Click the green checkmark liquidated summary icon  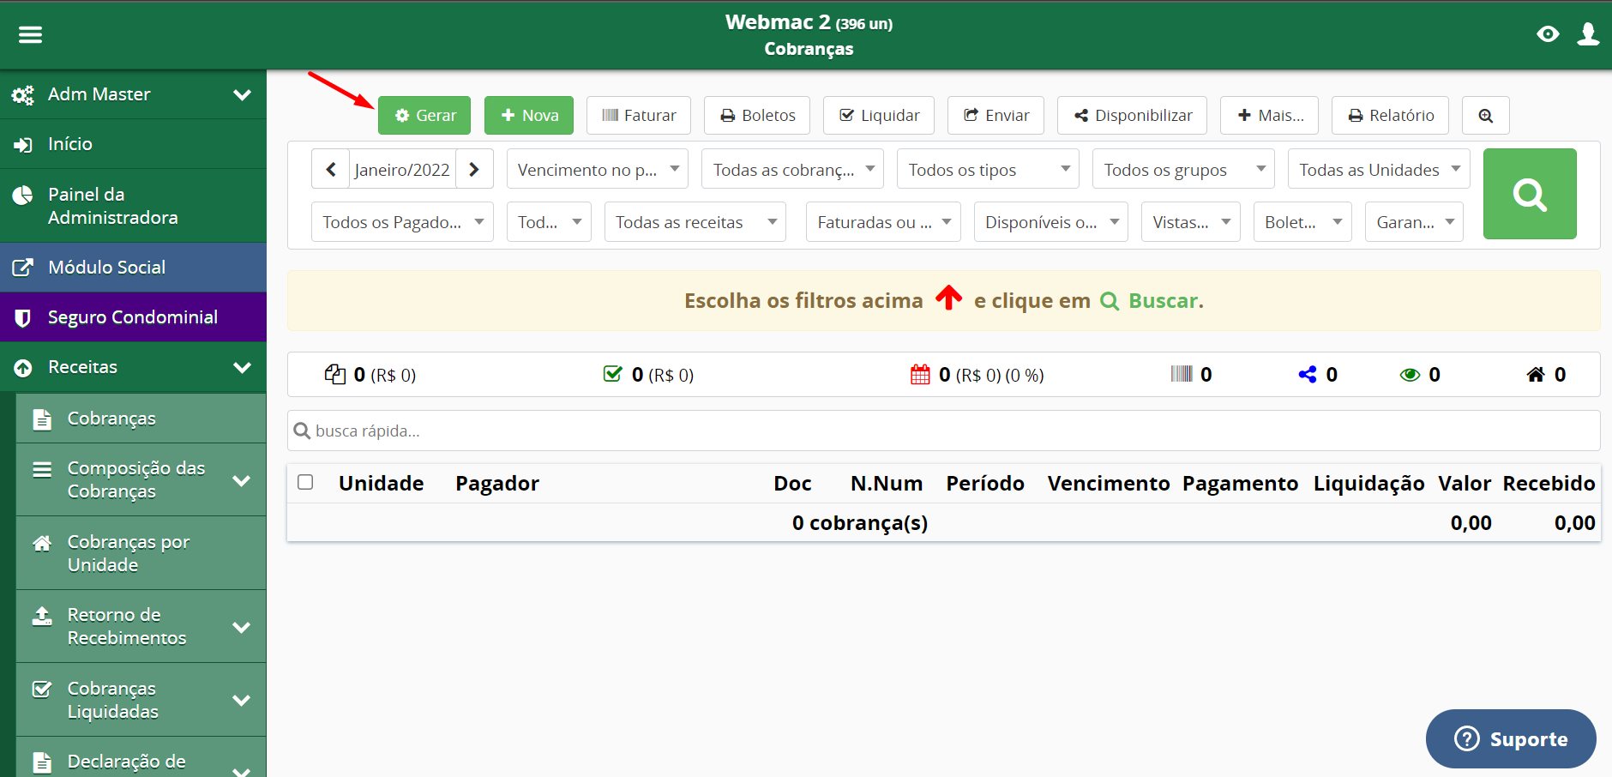click(612, 374)
